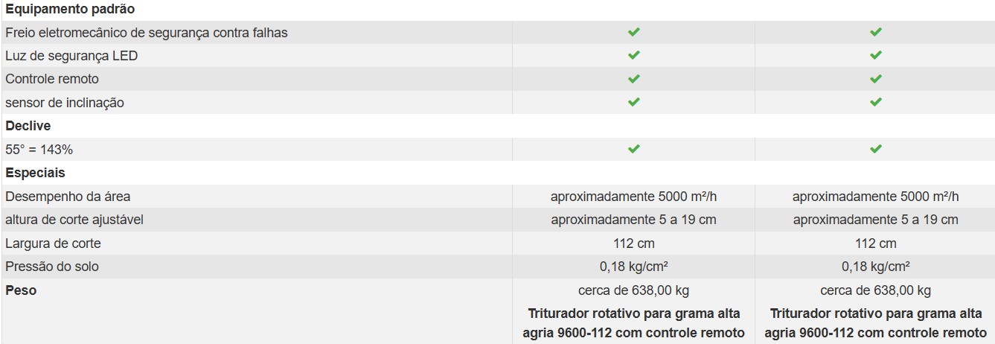
Task: Click the sensor de inclinação checkmark, right product column
Action: click(876, 102)
